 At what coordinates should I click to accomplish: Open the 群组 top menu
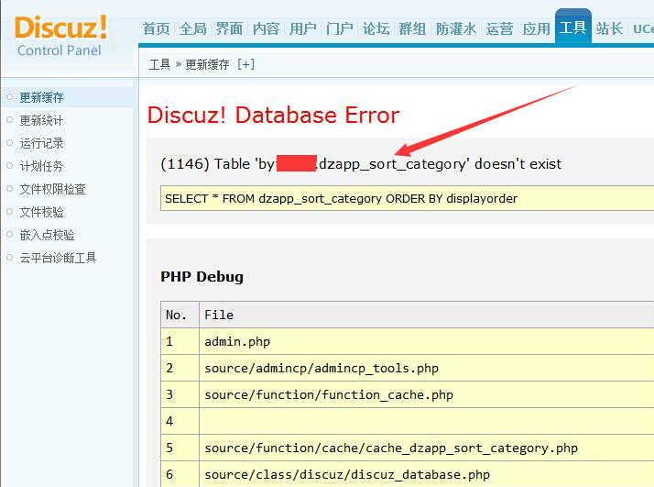(x=412, y=28)
